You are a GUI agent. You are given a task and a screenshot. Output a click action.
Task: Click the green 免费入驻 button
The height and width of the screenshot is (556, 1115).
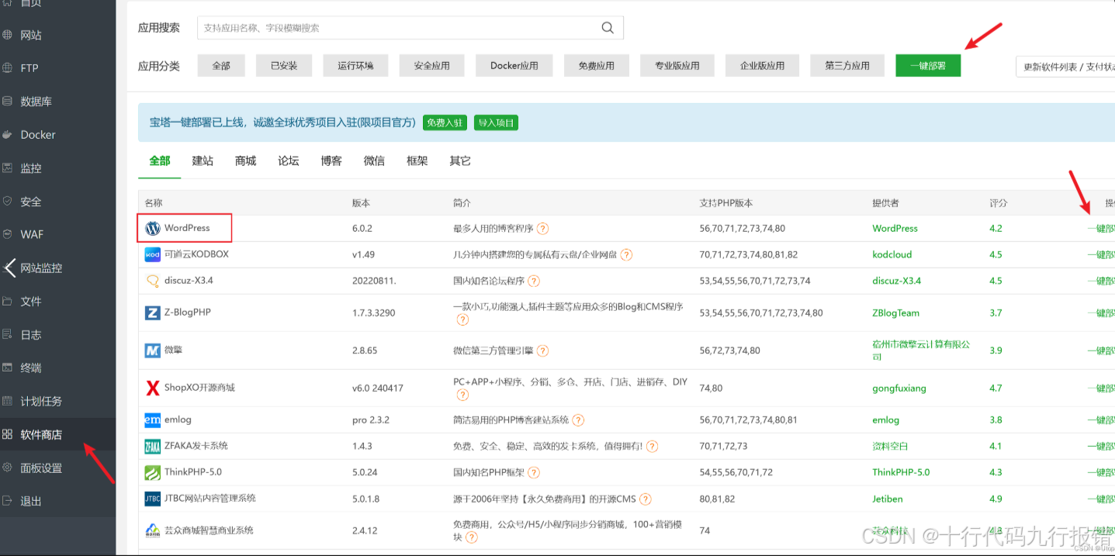coord(445,123)
